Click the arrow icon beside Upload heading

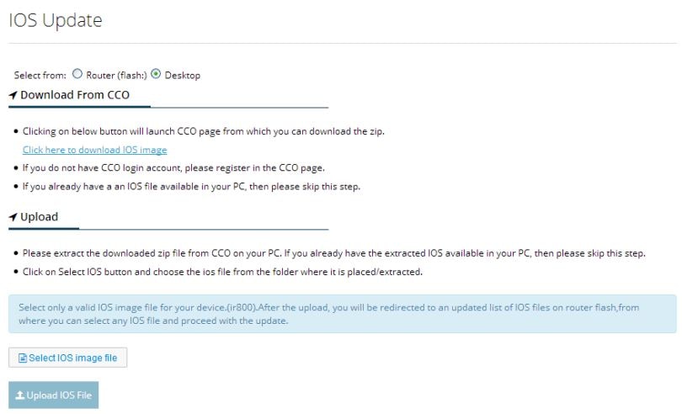13,217
